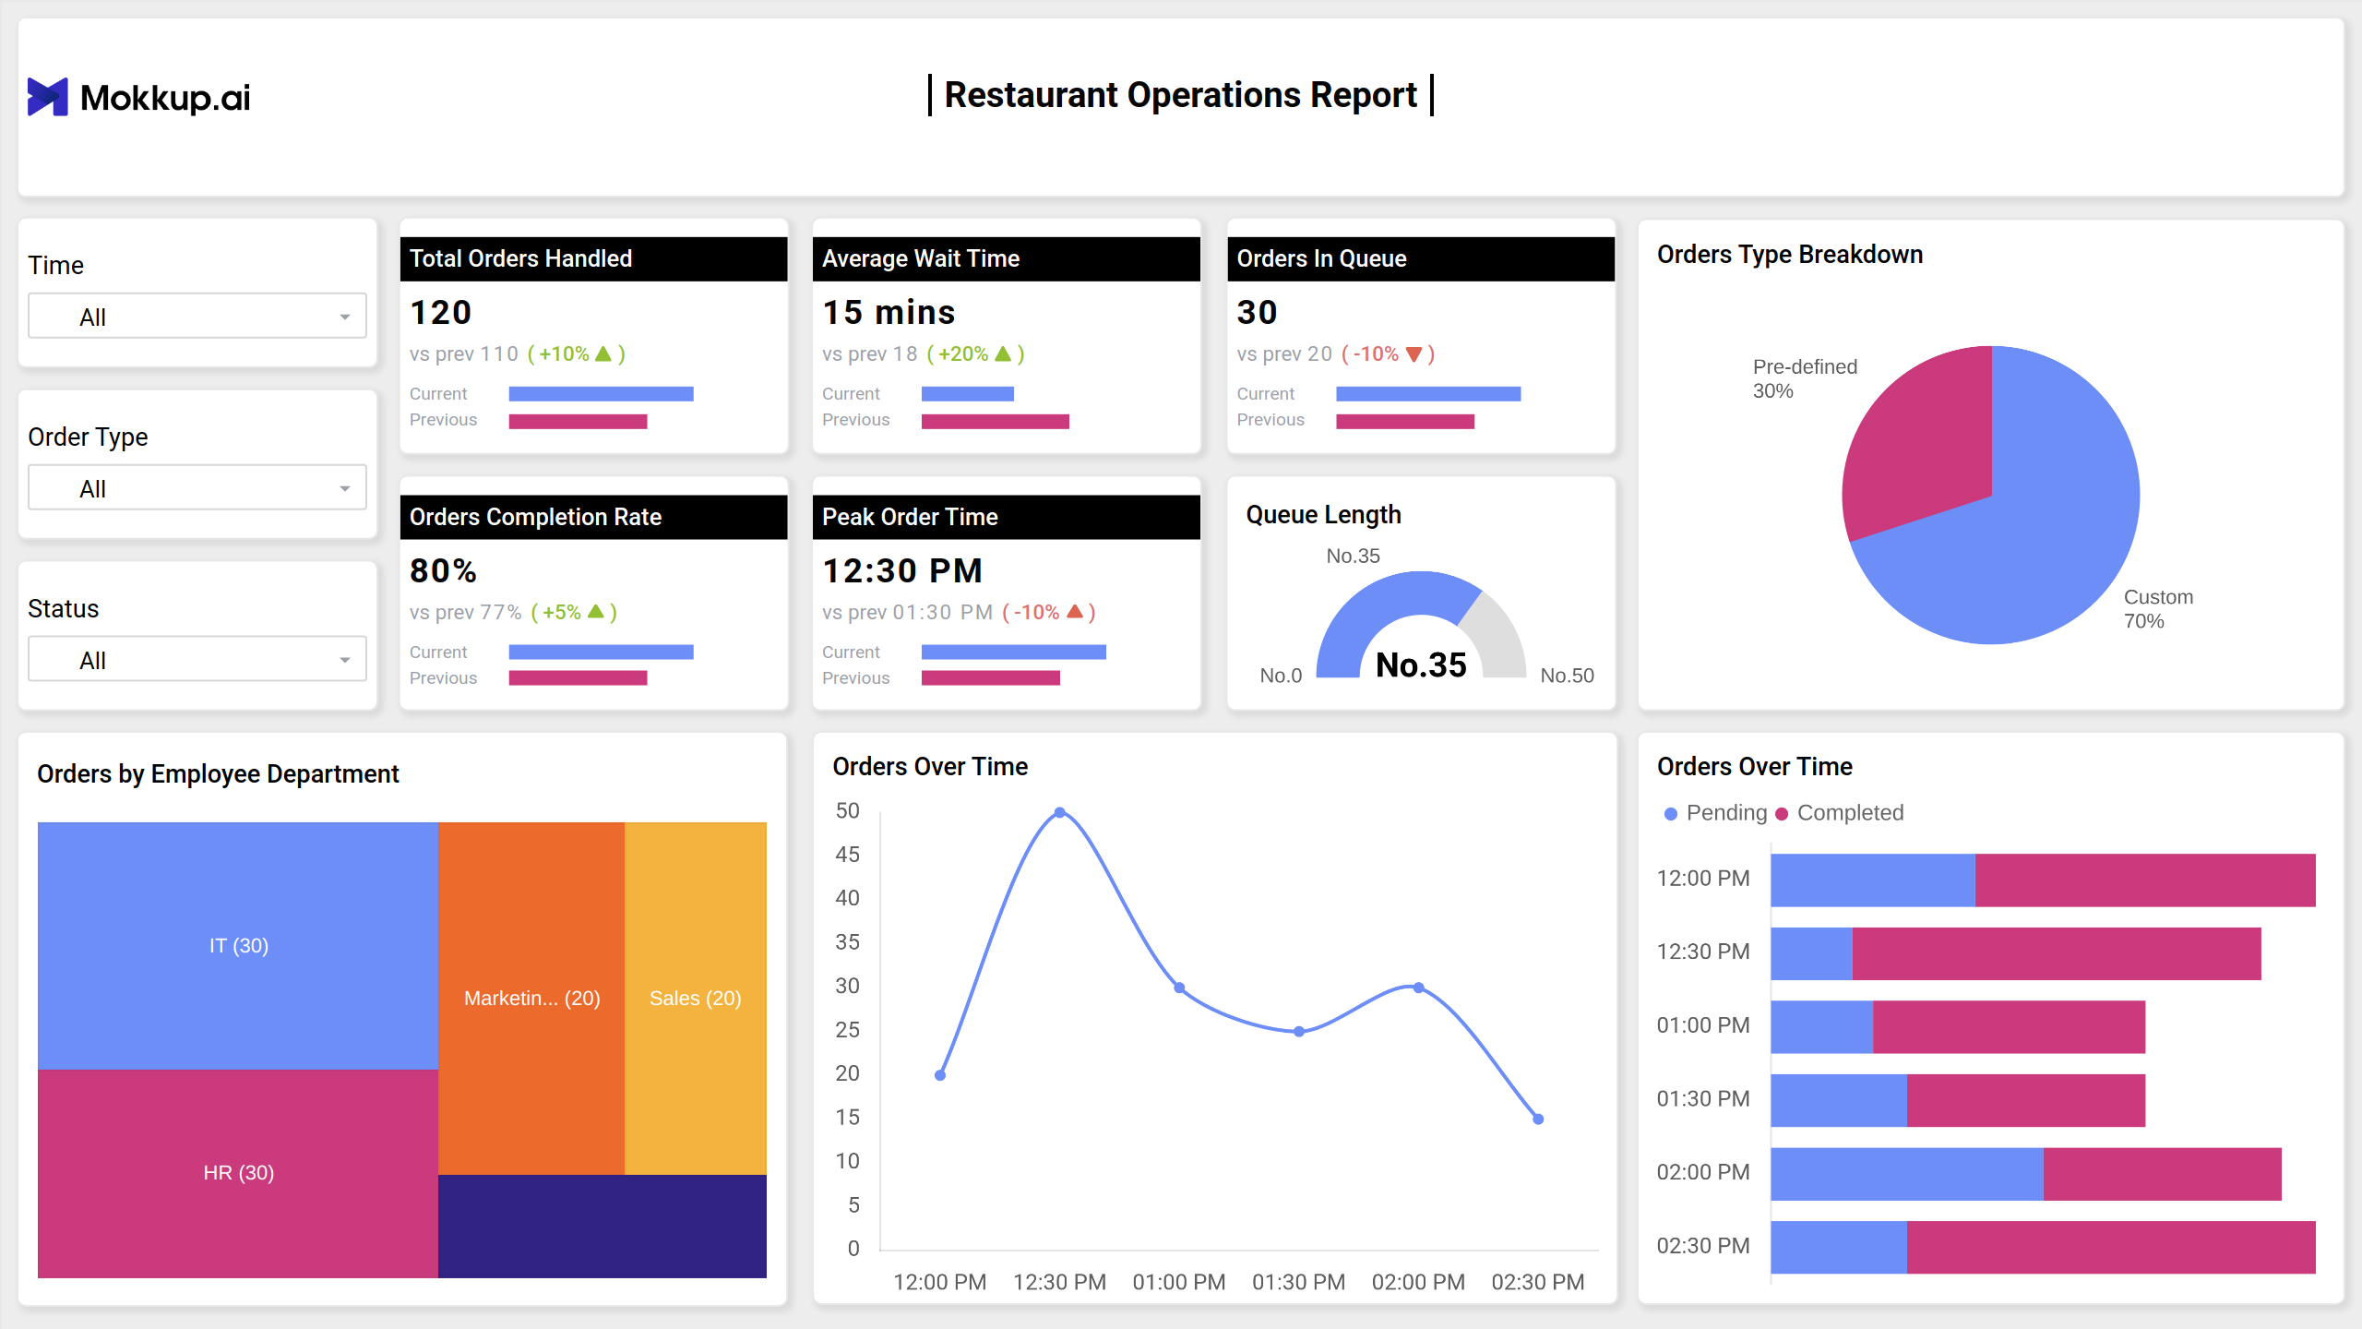The image size is (2362, 1329).
Task: Click the red down arrow in Orders In Queue
Action: click(1414, 354)
